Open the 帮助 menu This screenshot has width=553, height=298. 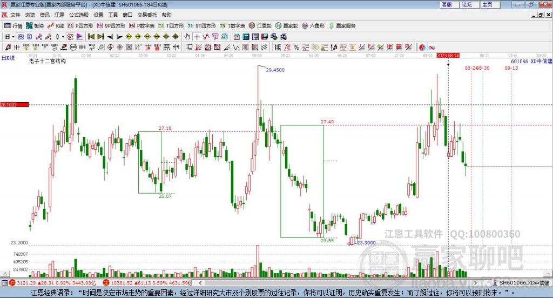tap(166, 15)
